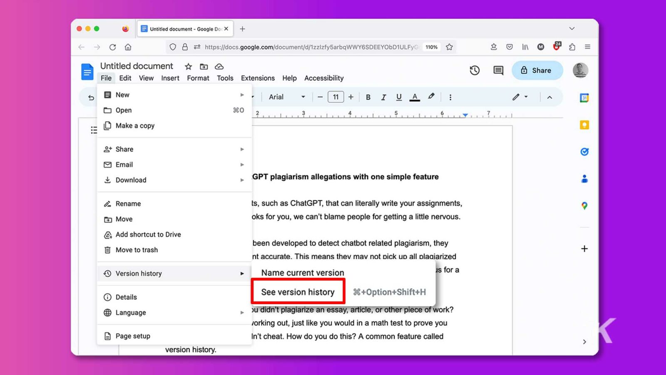Decrease the font size
Image resolution: width=666 pixels, height=375 pixels.
pyautogui.click(x=320, y=97)
